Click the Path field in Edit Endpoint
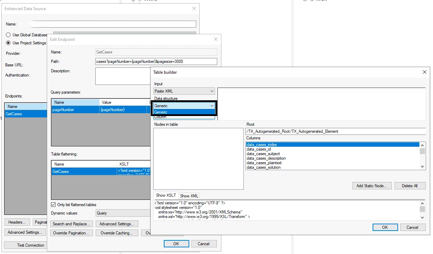The height and width of the screenshot is (254, 433). pyautogui.click(x=156, y=61)
